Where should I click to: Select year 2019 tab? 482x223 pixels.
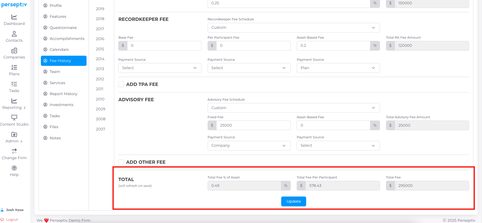[x=100, y=9]
